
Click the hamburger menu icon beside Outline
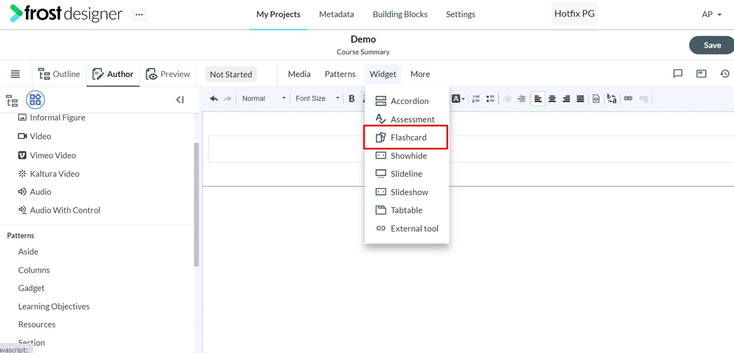pos(16,74)
